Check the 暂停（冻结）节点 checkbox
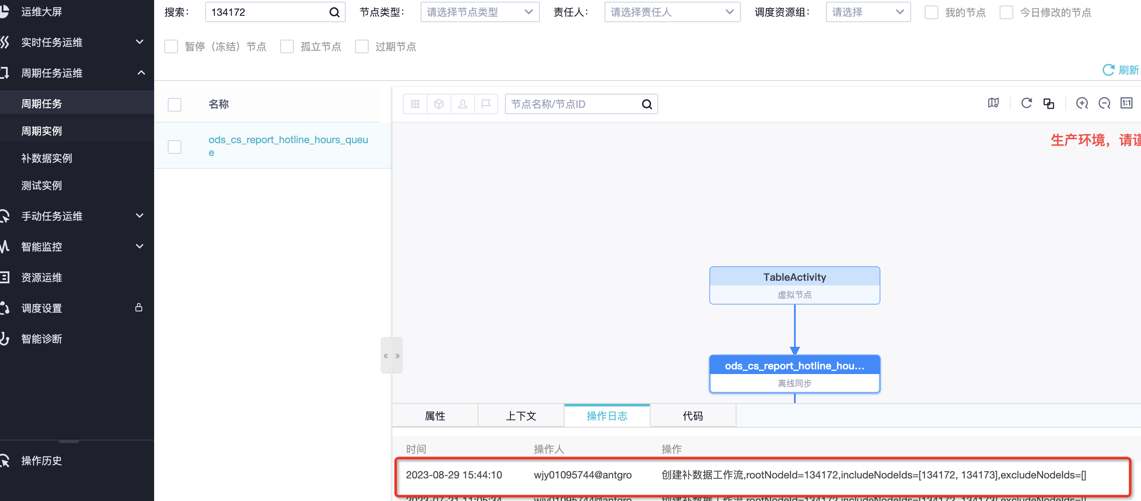 pyautogui.click(x=171, y=46)
